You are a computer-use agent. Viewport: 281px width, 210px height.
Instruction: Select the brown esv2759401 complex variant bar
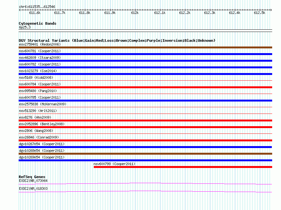pos(145,47)
